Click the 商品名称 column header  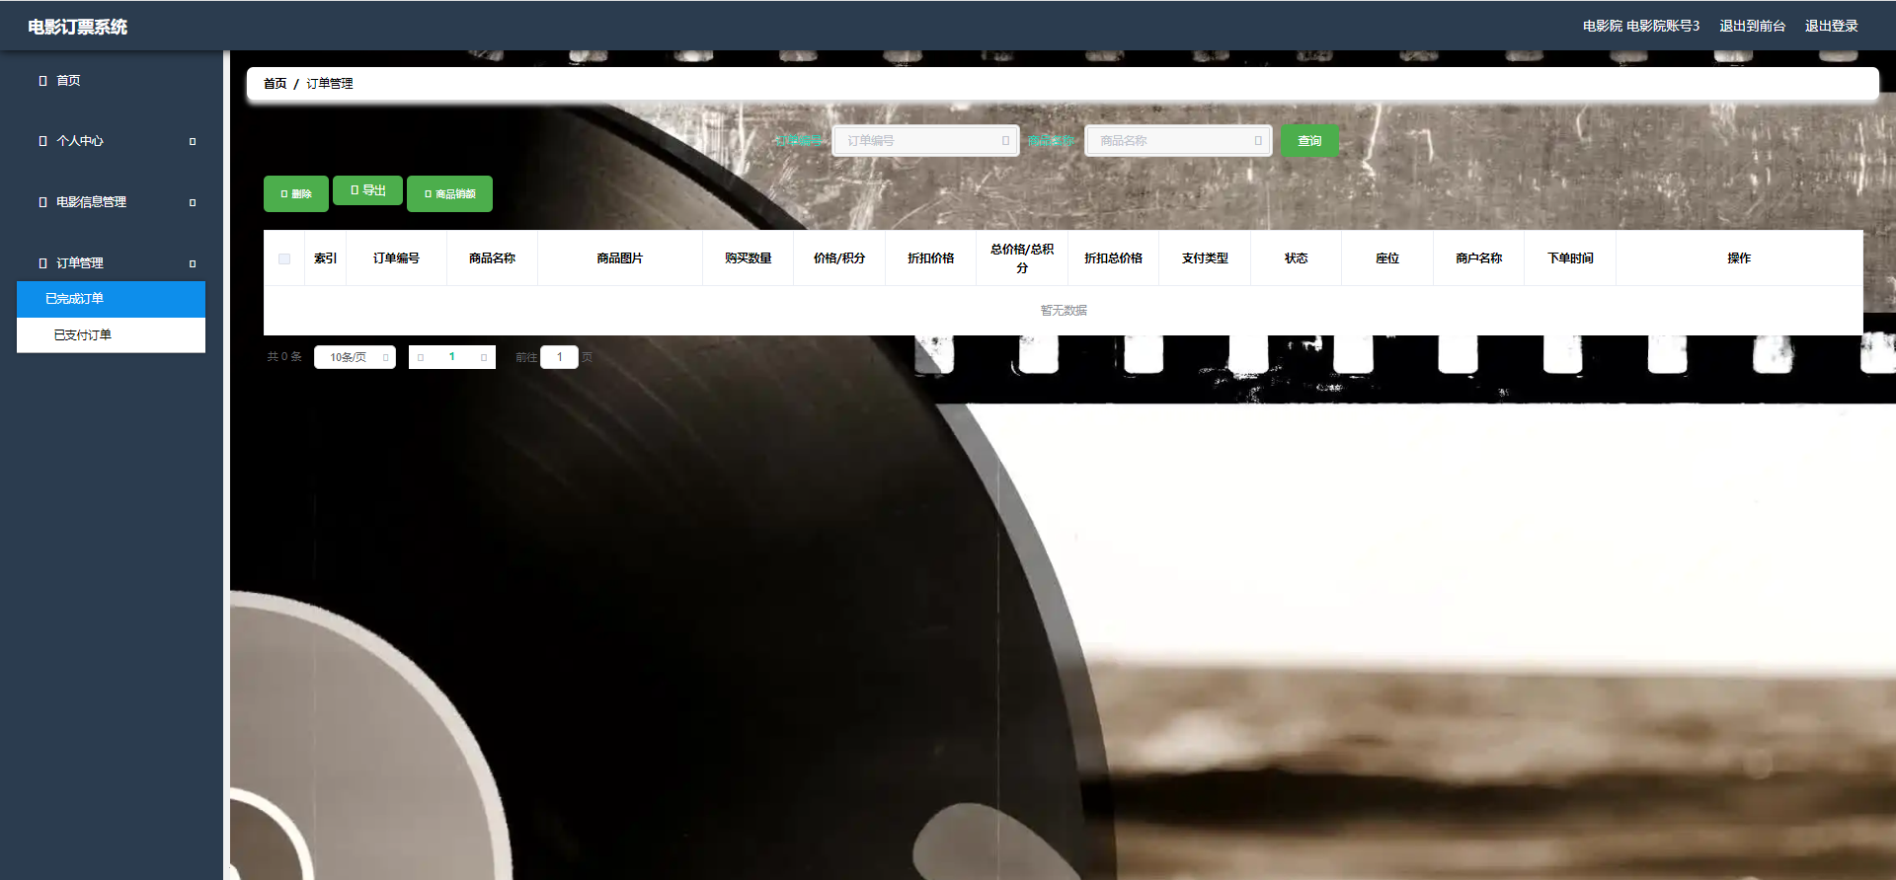tap(492, 258)
